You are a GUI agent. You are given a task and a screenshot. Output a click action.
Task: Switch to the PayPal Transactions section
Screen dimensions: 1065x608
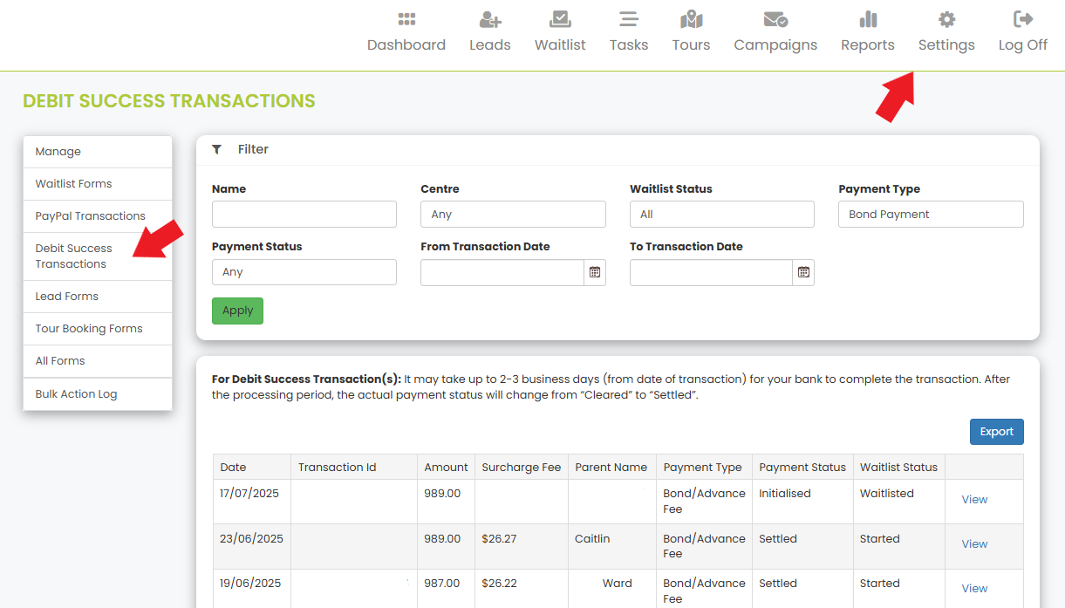point(90,215)
